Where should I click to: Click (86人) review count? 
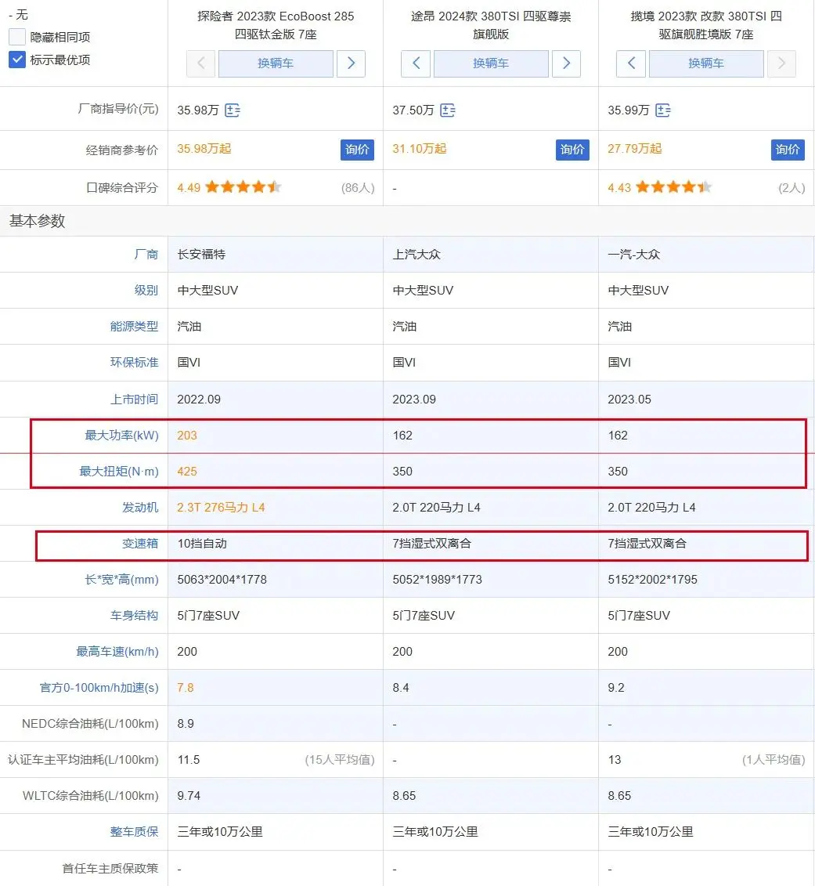point(358,187)
